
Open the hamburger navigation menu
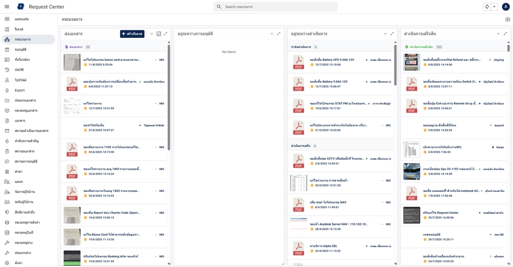(6, 6)
